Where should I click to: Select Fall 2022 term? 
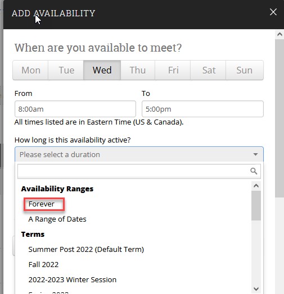tap(43, 265)
